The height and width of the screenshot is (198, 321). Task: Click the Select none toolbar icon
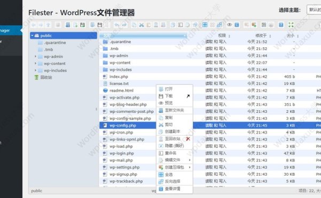point(212,25)
